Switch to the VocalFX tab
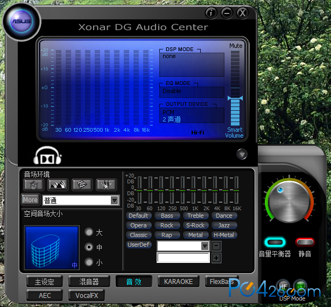This screenshot has height=307, width=331. tap(87, 295)
